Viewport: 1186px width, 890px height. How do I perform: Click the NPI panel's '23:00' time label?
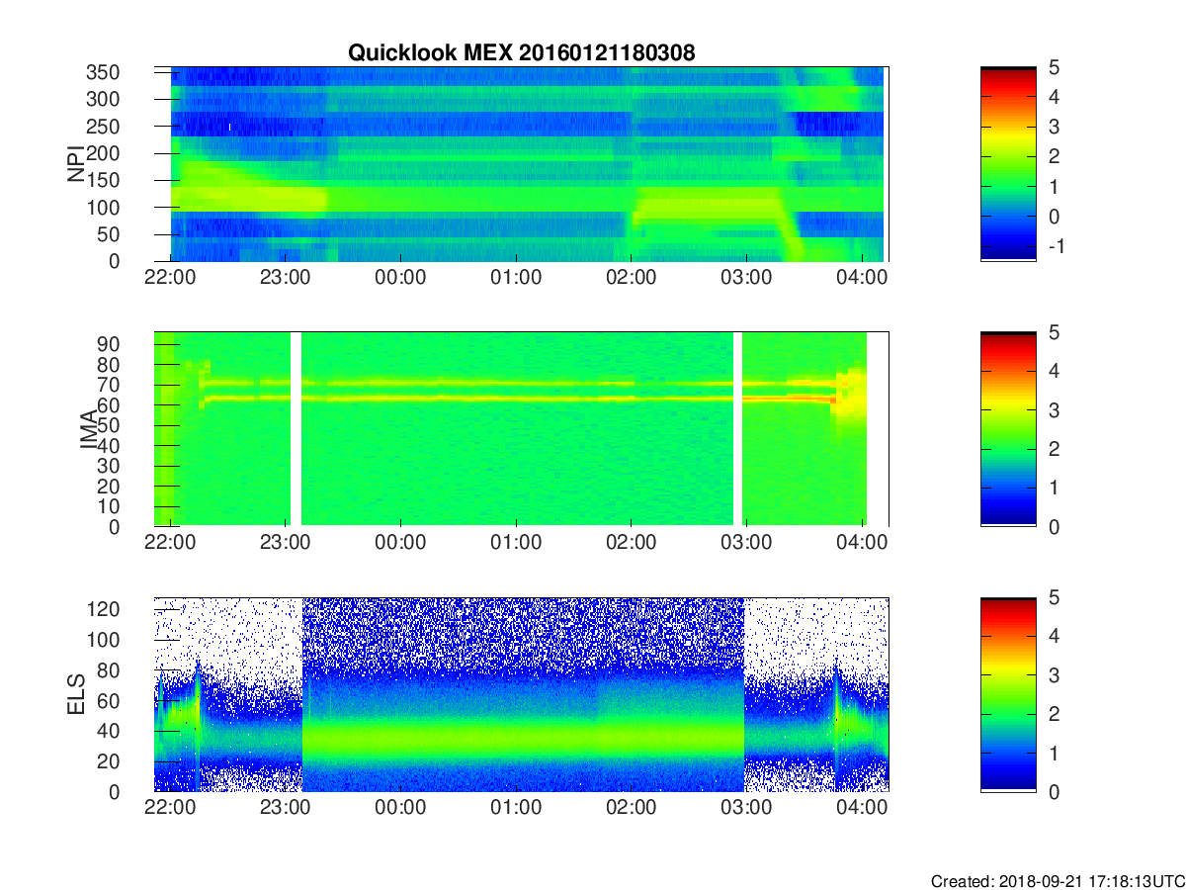point(286,278)
